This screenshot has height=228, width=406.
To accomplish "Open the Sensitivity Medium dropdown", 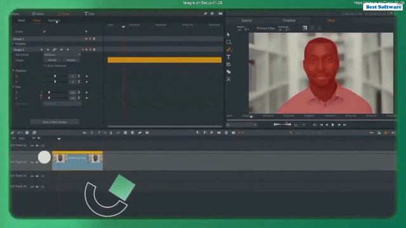I will coord(62,55).
